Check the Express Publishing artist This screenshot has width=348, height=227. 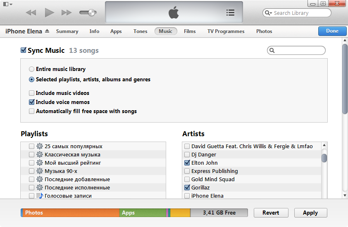click(187, 171)
